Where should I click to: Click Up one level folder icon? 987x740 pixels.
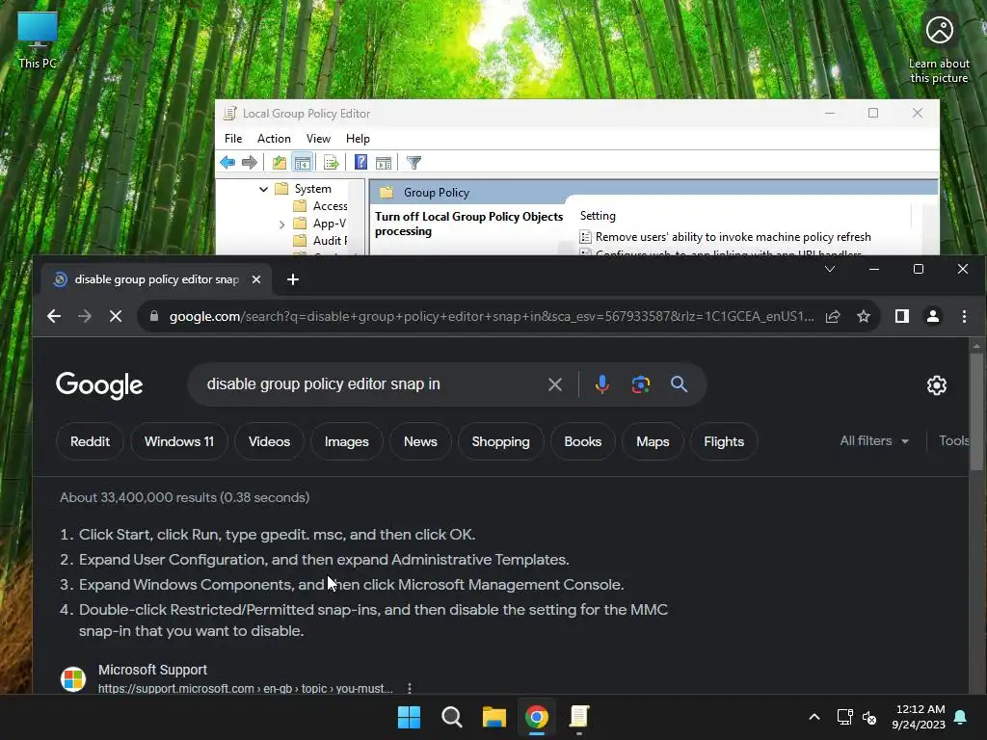279,162
